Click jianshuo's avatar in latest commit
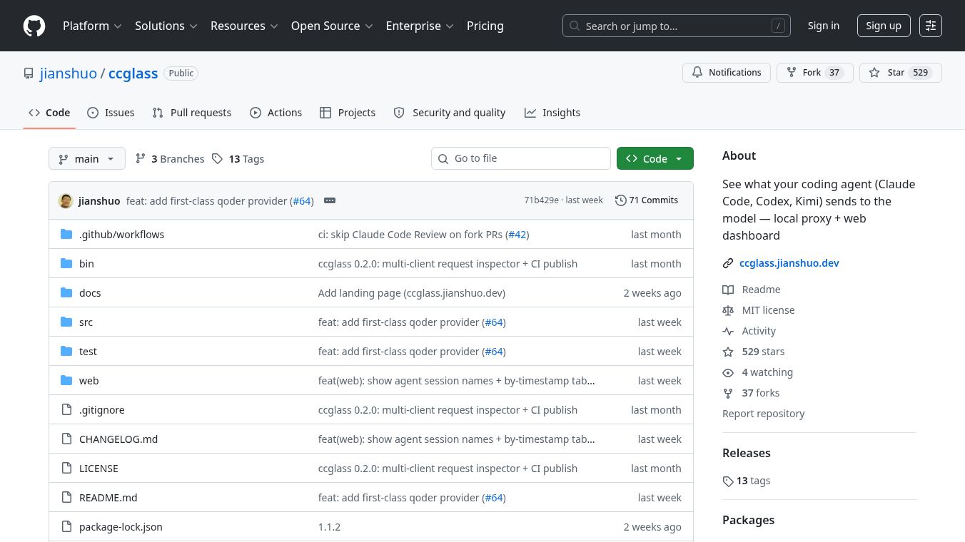The image size is (965, 542). (x=66, y=201)
